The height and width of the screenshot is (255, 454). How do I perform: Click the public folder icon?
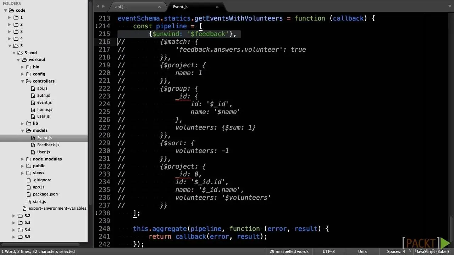[x=29, y=166]
